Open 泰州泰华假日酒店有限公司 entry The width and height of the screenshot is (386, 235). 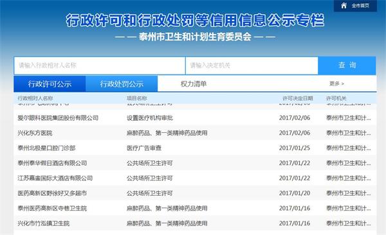pyautogui.click(x=52, y=163)
